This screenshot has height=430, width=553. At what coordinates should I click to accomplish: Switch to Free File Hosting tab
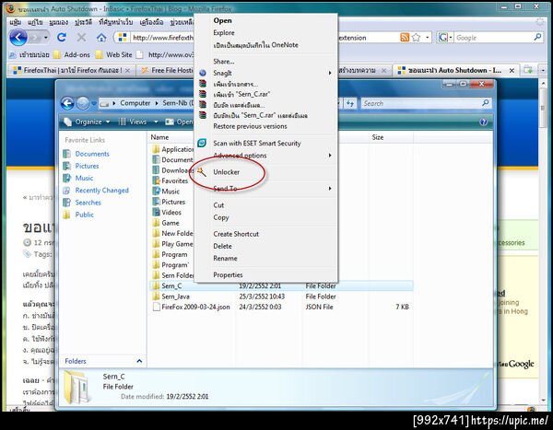[x=167, y=70]
